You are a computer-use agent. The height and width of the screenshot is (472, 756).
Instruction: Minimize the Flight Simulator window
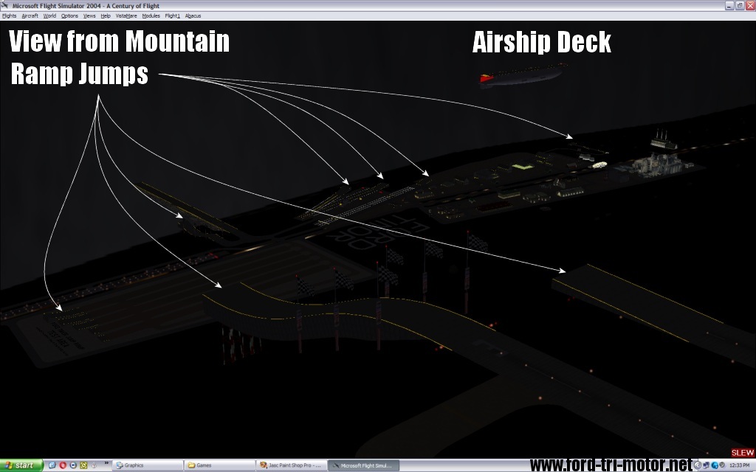[x=729, y=5]
